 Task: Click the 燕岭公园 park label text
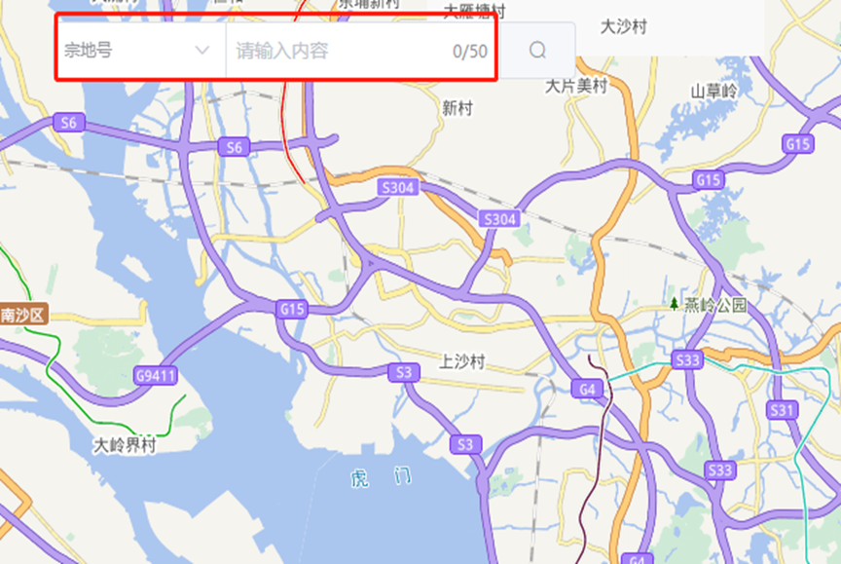715,305
